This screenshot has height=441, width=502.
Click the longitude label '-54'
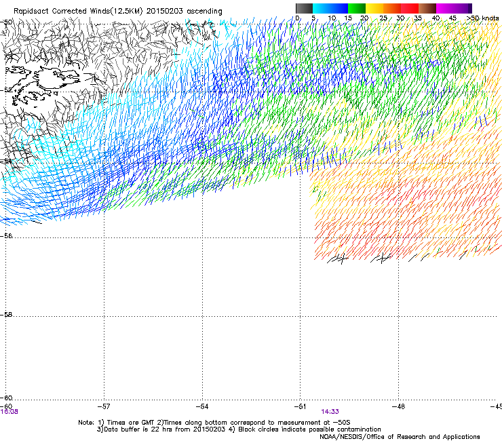(x=202, y=406)
